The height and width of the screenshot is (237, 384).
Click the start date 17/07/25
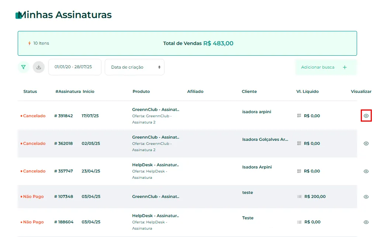tap(90, 116)
